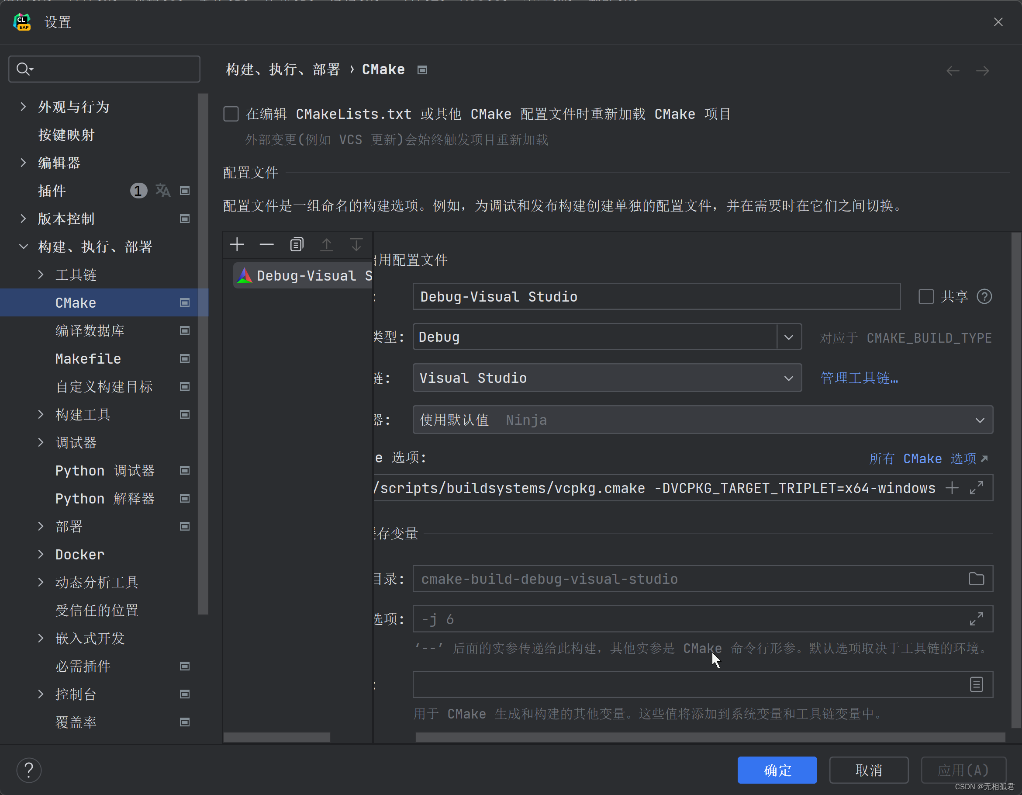This screenshot has width=1022, height=795.
Task: Click the 确定 OK button
Action: click(x=777, y=770)
